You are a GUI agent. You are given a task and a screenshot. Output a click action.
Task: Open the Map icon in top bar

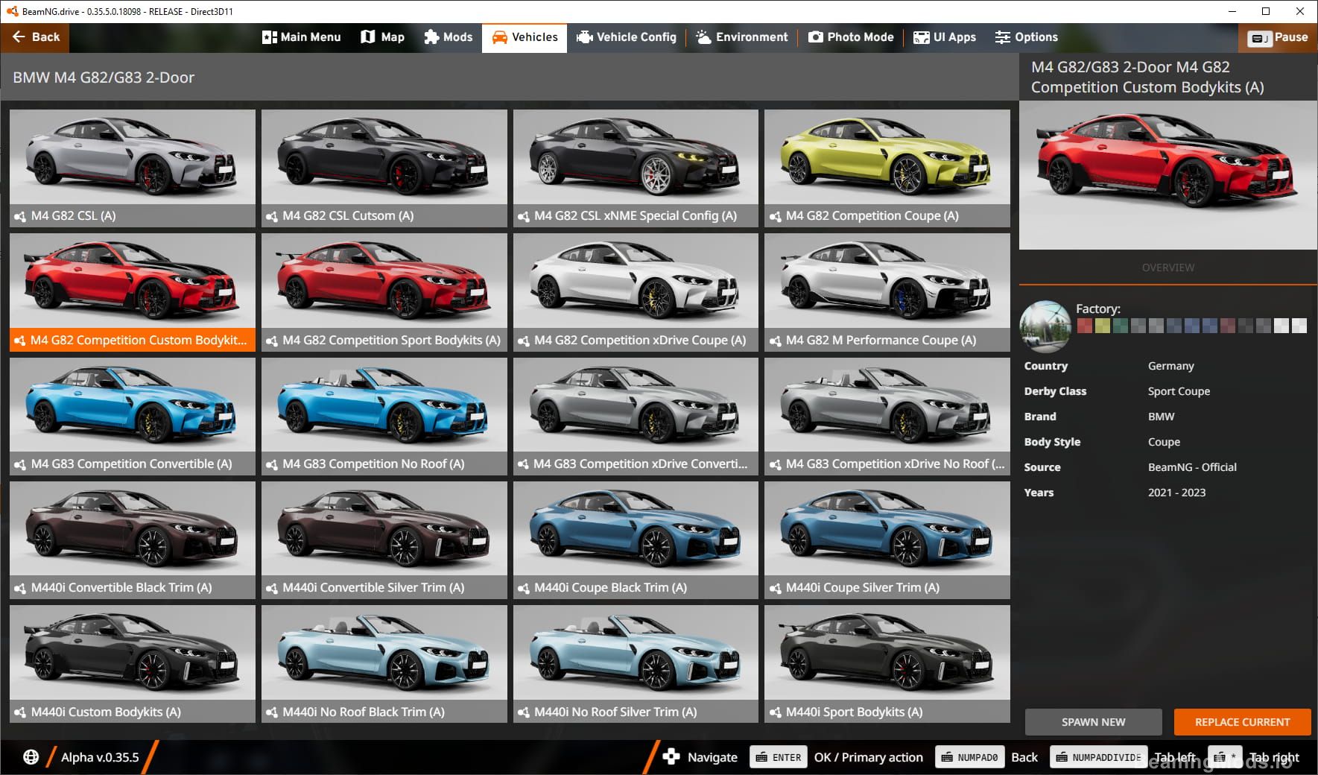pos(367,37)
